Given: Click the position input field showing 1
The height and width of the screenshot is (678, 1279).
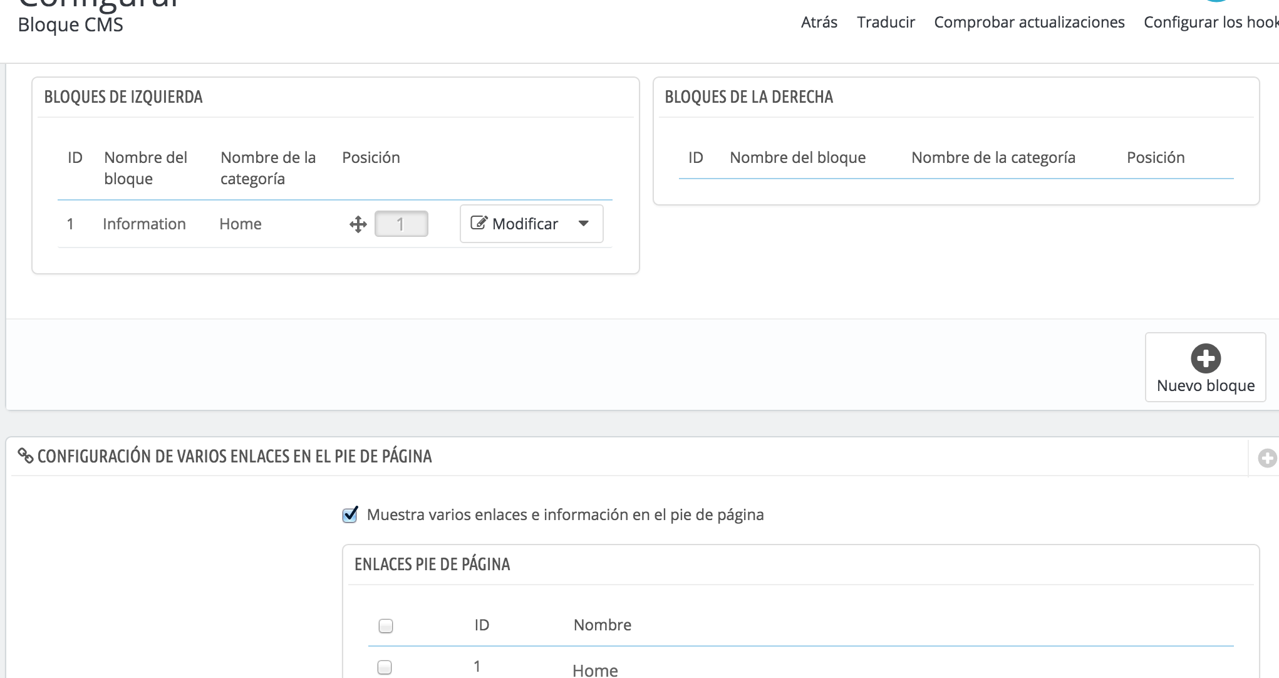Looking at the screenshot, I should pyautogui.click(x=401, y=224).
